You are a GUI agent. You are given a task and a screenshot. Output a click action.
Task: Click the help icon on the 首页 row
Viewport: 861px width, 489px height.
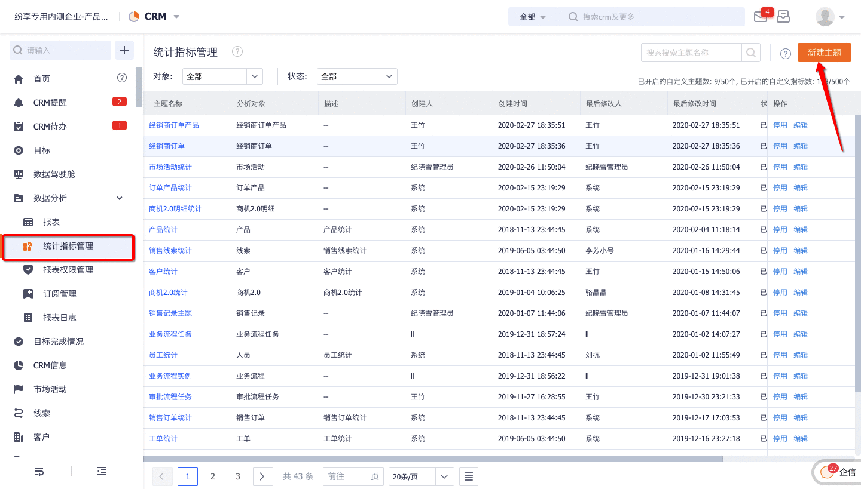click(x=122, y=78)
